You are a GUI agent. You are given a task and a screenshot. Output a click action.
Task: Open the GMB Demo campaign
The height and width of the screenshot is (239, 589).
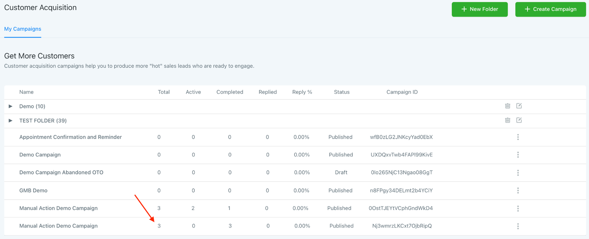[x=33, y=190]
